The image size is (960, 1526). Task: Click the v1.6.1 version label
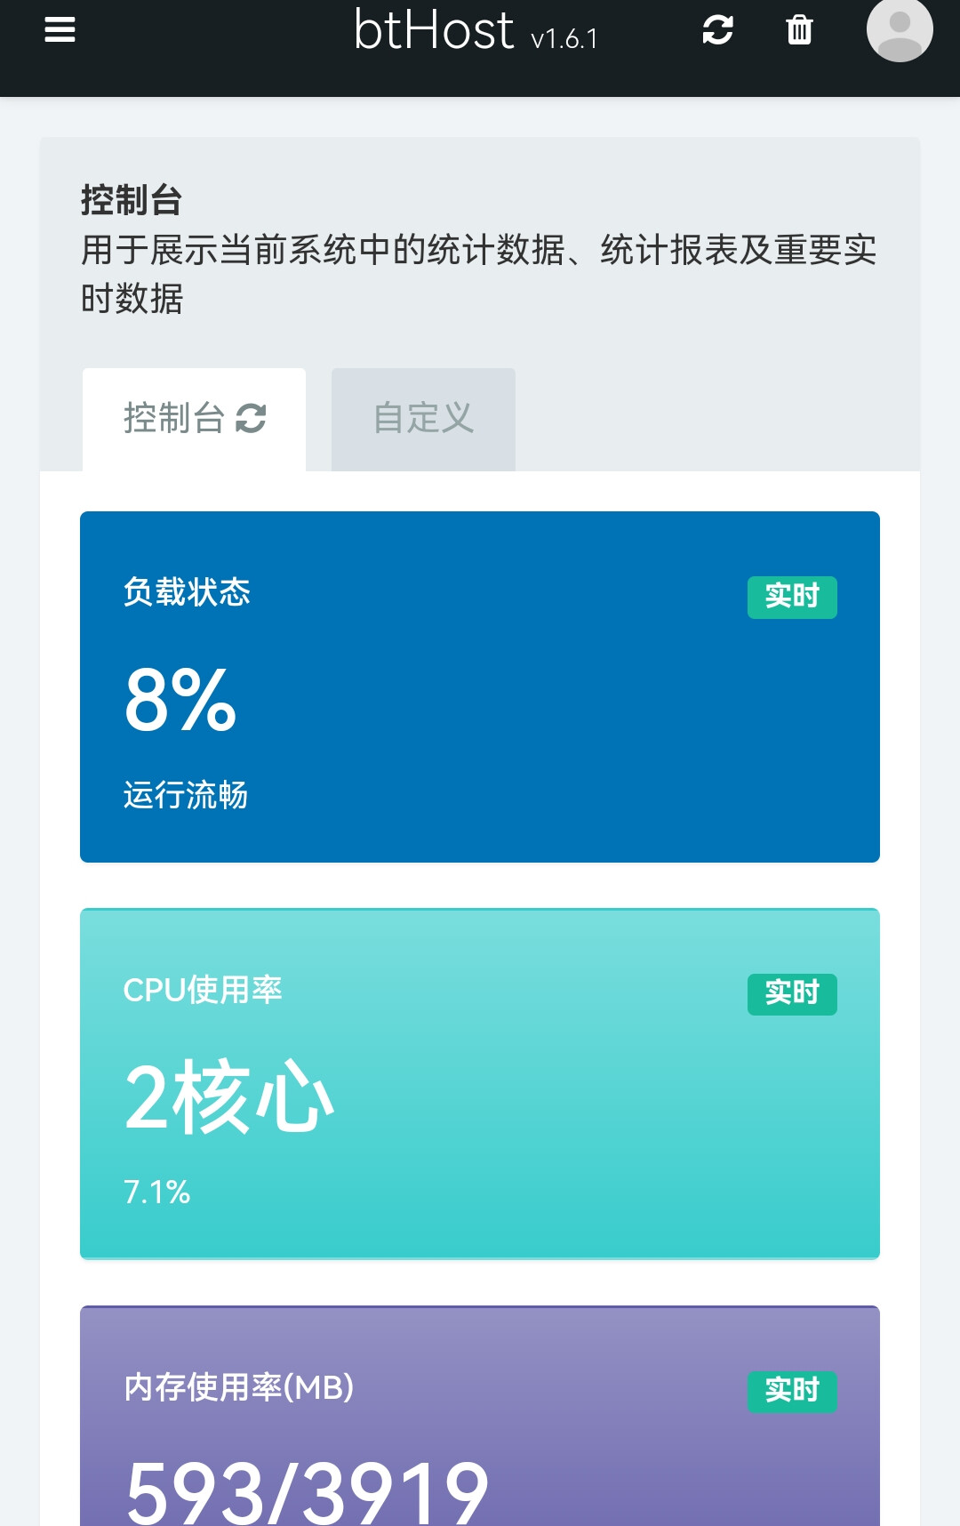[564, 39]
